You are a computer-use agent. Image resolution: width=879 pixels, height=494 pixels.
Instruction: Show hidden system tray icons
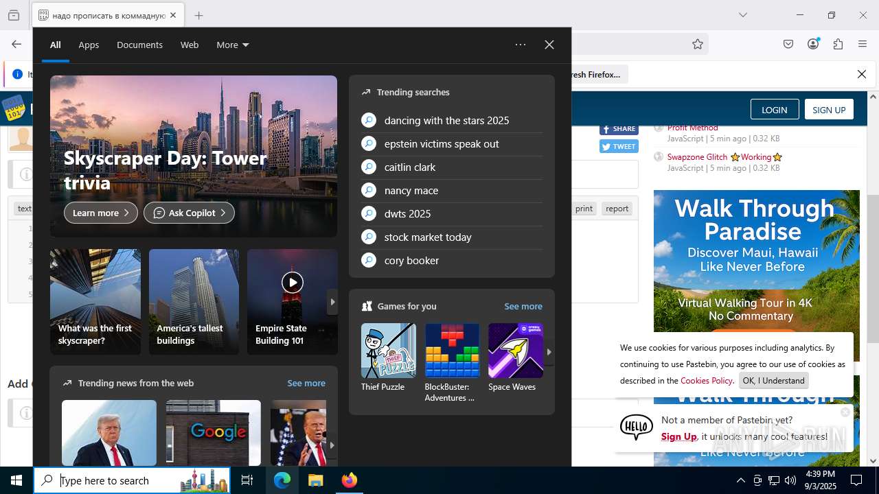coord(740,480)
